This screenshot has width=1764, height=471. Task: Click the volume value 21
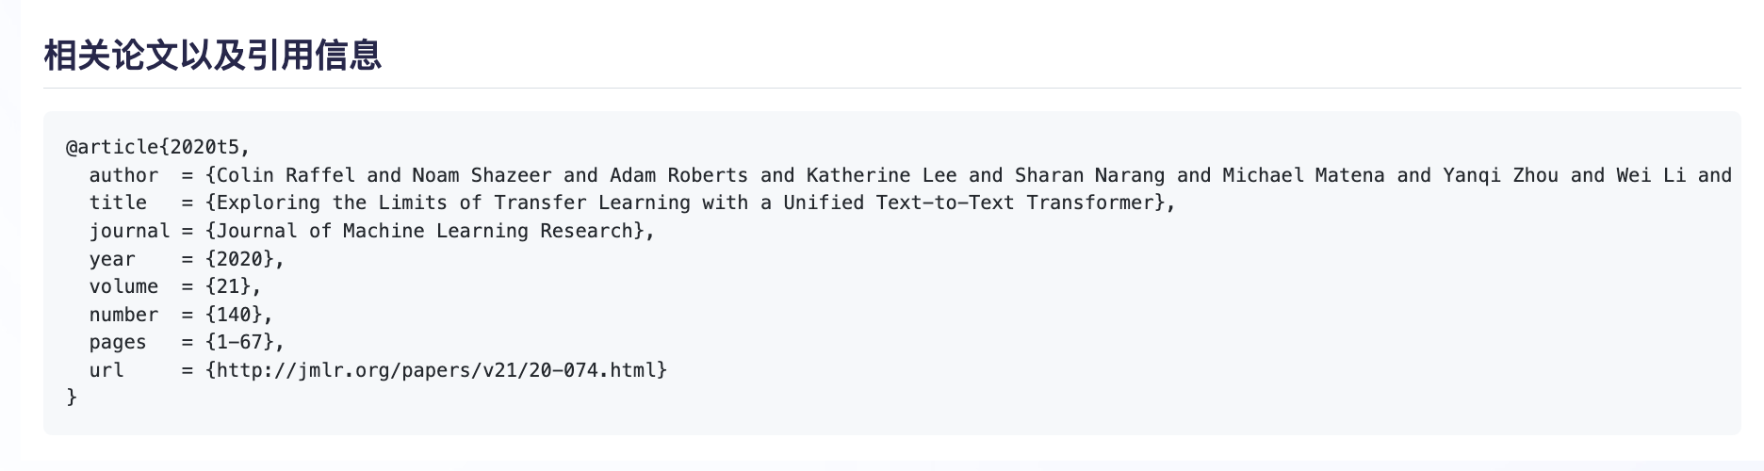233,286
